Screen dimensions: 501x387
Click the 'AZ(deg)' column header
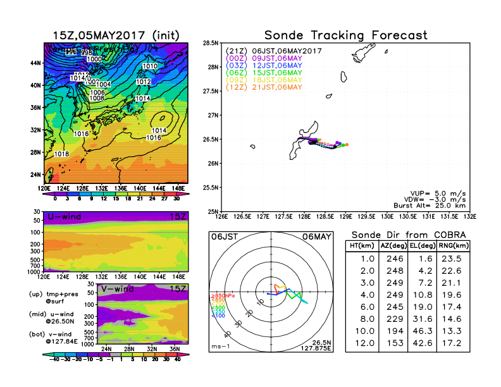tap(393, 246)
